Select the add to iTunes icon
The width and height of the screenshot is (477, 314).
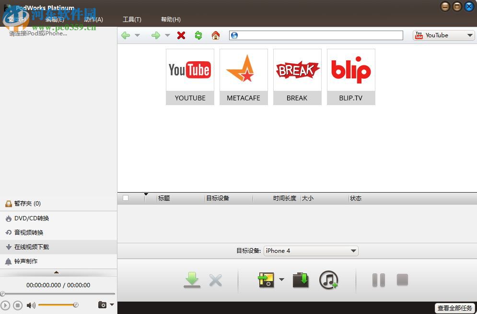(x=329, y=280)
